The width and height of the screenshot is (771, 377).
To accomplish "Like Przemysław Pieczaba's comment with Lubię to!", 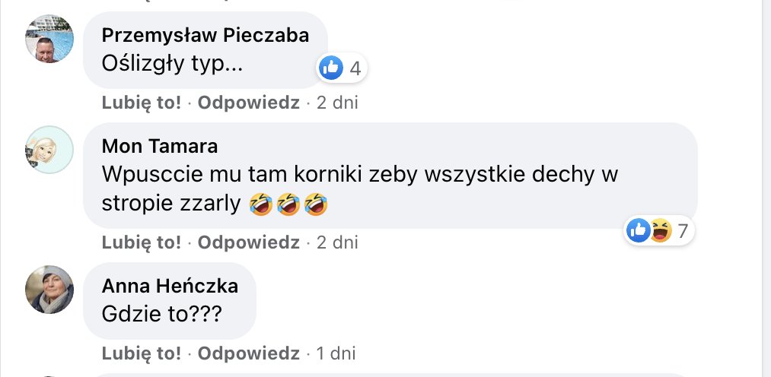I will (142, 103).
